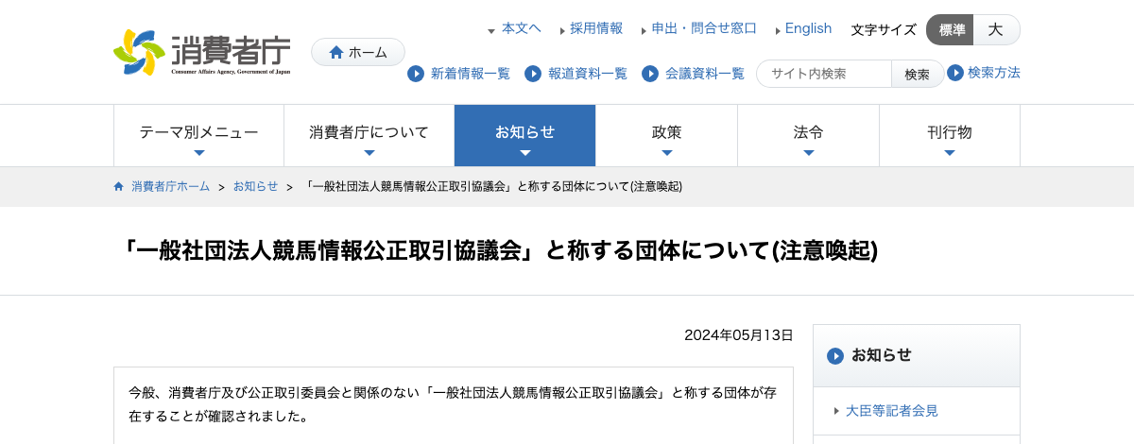The height and width of the screenshot is (444, 1134).
Task: Open 新着情報一覧 link
Action: click(470, 74)
